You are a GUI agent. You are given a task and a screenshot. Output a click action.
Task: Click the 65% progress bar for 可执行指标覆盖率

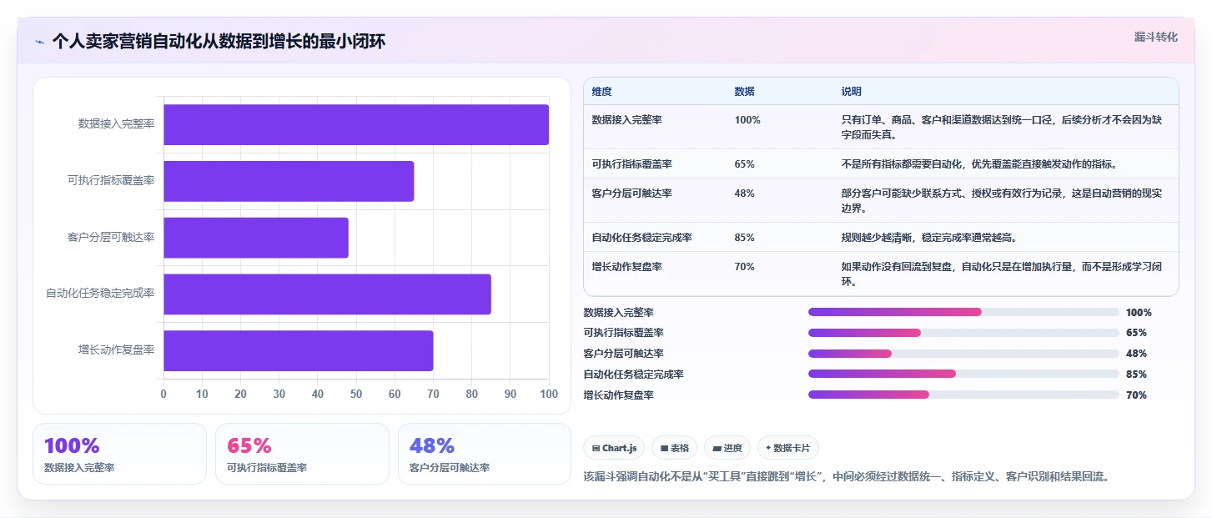click(963, 333)
